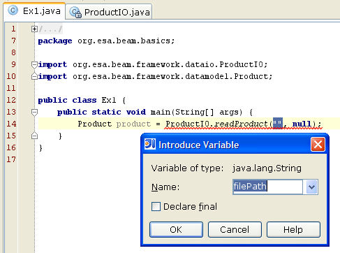The image size is (340, 253).
Task: Click the folded comment text '/.../'
Action: 50,29
